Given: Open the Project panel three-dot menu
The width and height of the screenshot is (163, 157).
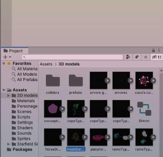Looking at the screenshot, I should click(x=159, y=50).
